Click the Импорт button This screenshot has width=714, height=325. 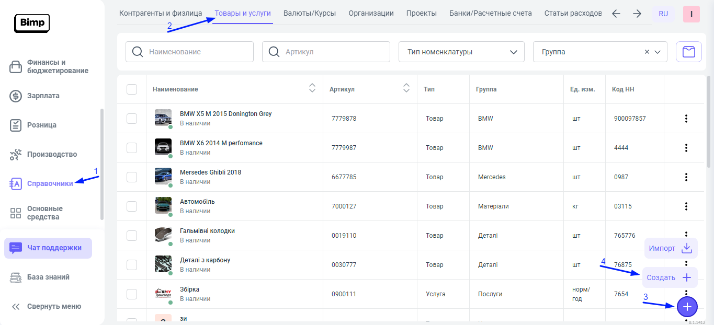(670, 248)
